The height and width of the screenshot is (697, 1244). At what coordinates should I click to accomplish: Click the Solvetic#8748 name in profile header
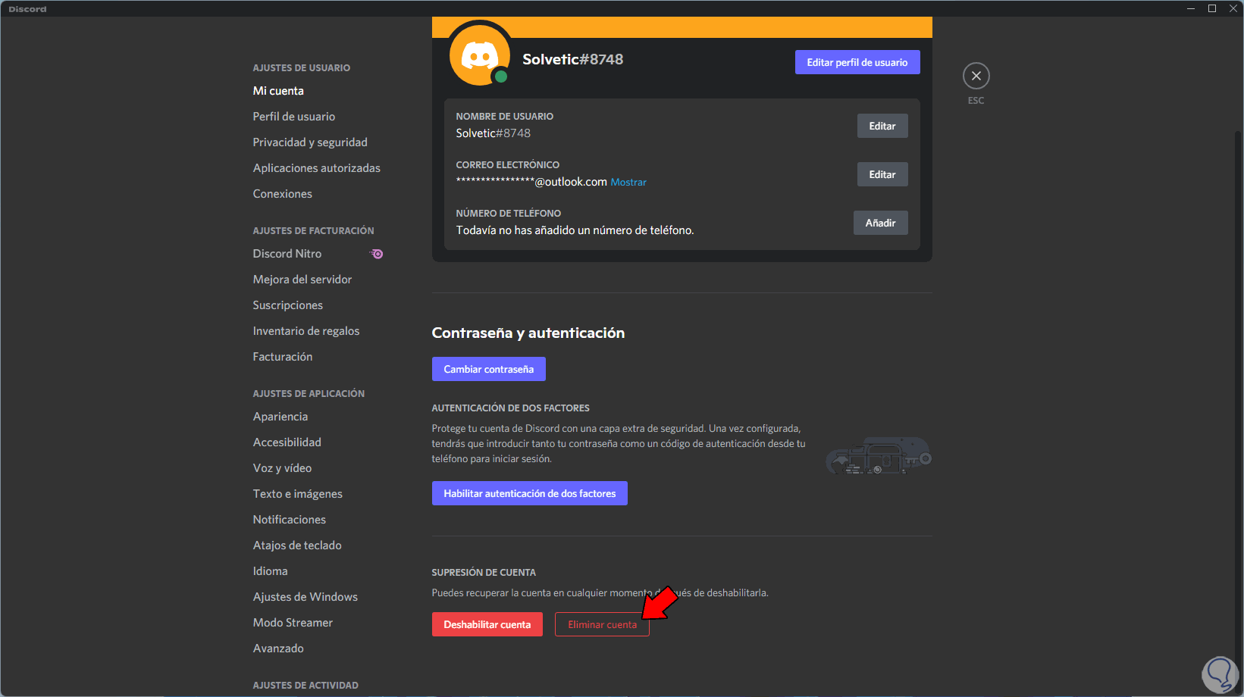point(573,59)
